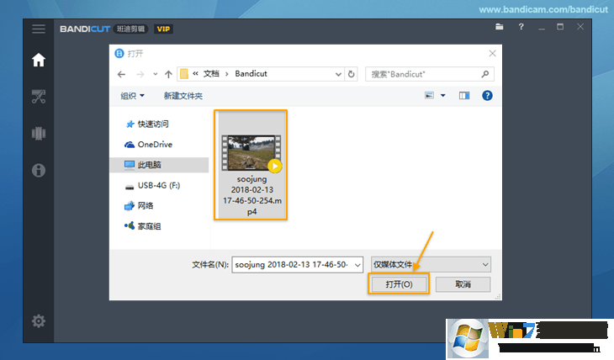Go up one folder level
The image size is (614, 360).
[168, 74]
